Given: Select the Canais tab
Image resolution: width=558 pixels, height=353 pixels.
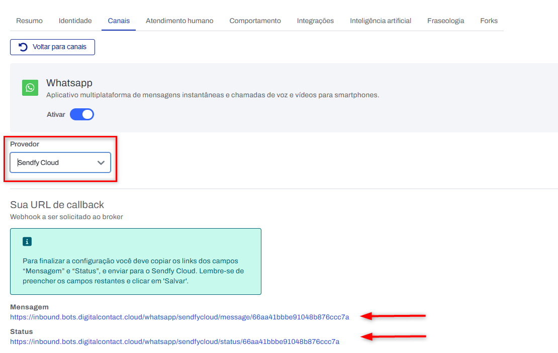Looking at the screenshot, I should pos(119,21).
